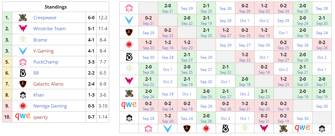Screen dimensions: 335x136
Task: Click qwerty's 1-14 game score cell
Action: [x=102, y=117]
